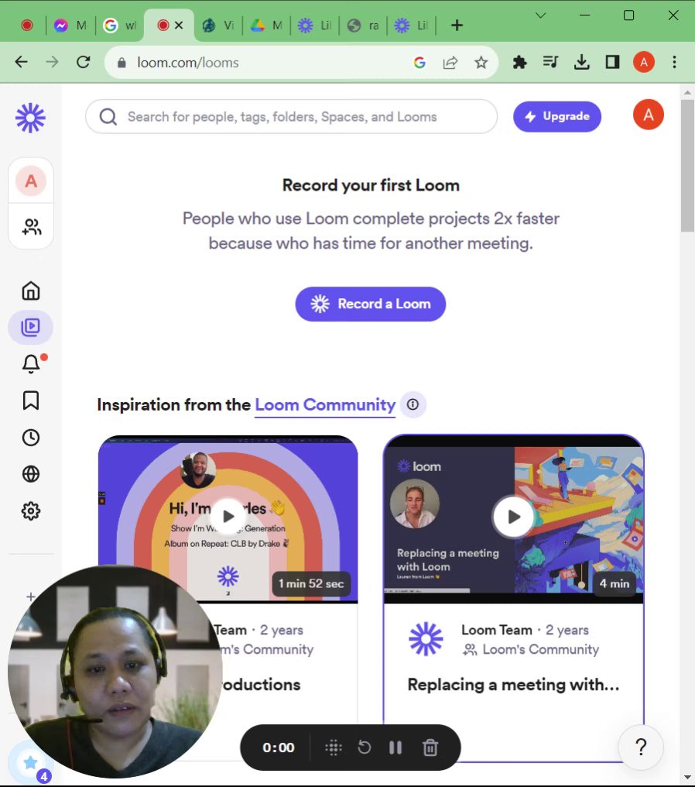Click the plus icon in the sidebar

click(31, 596)
